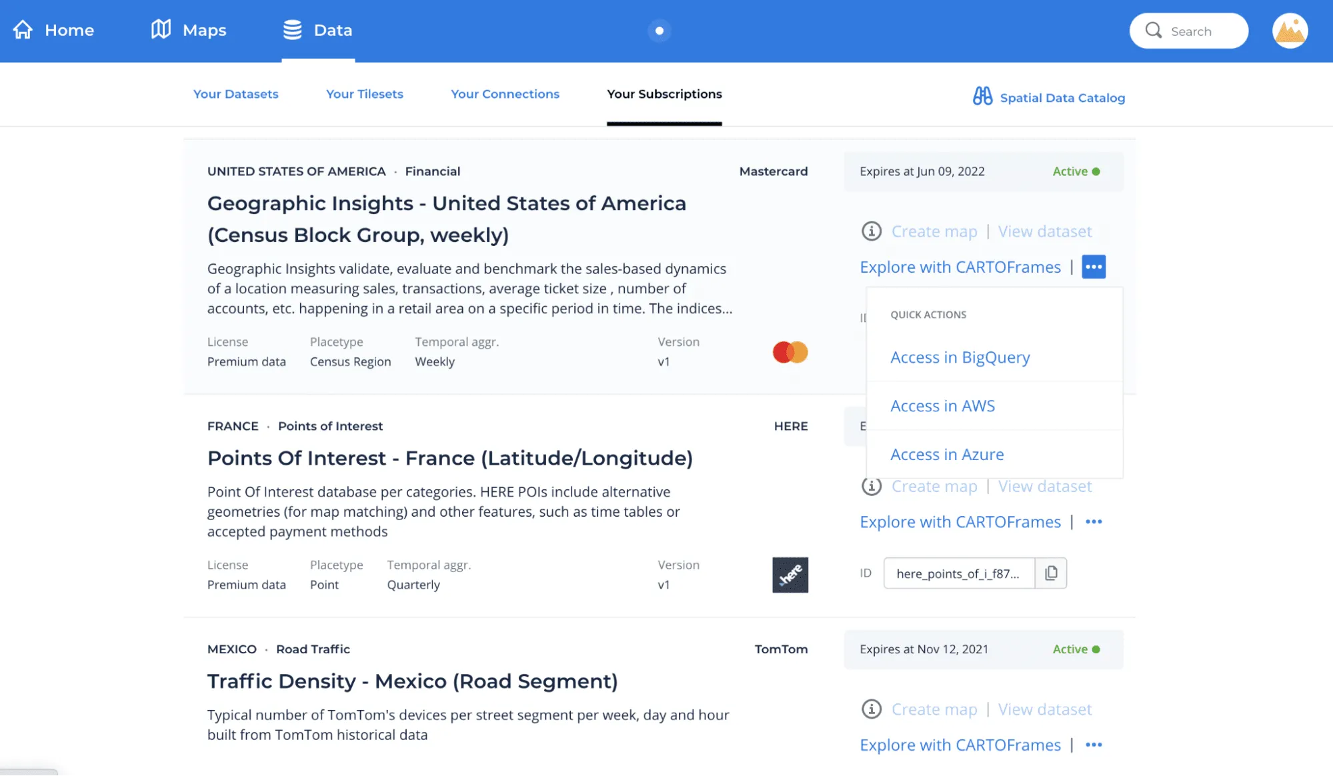Open Maps via the map icon
This screenshot has width=1333, height=776.
[161, 29]
